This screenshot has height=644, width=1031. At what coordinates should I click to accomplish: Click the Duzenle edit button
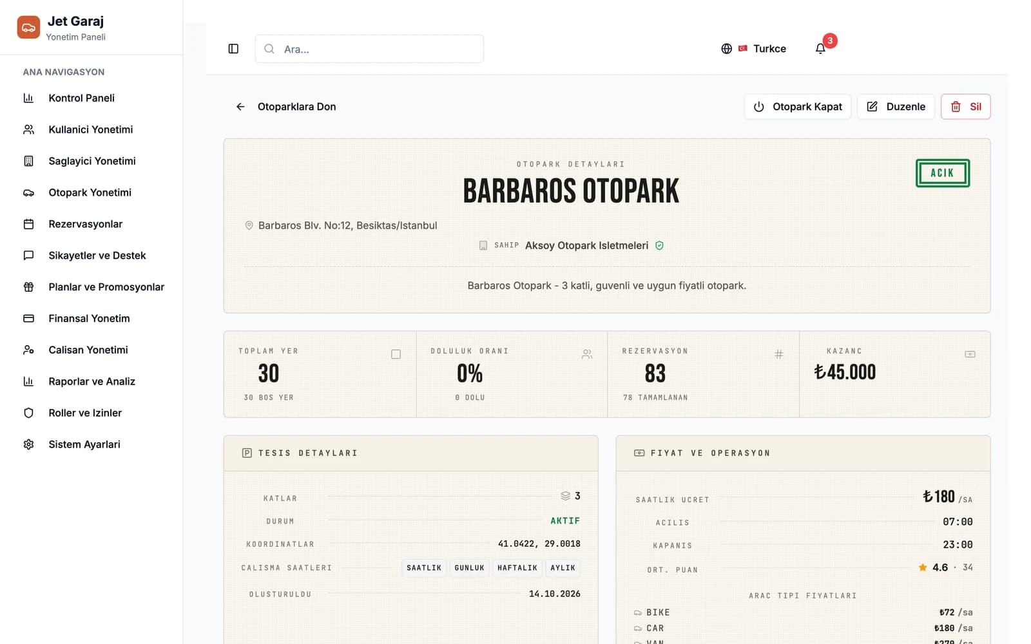pyautogui.click(x=896, y=107)
